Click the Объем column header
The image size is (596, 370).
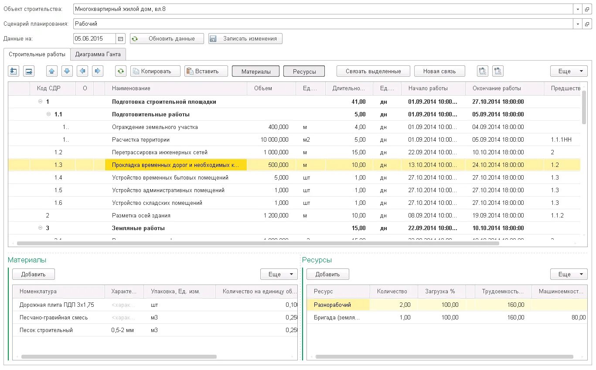pos(272,88)
